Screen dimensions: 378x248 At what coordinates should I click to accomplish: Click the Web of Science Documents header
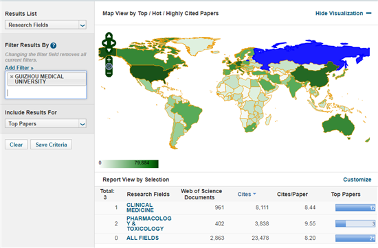[x=201, y=194]
